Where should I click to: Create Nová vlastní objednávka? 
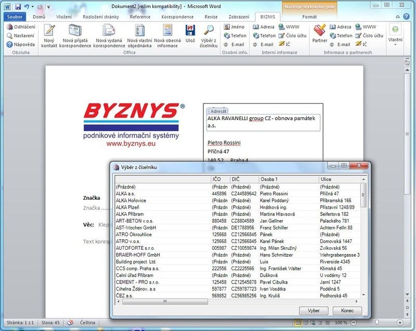pos(139,35)
